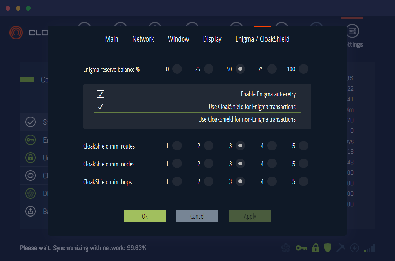Click the key icon in sidebar
Screen dimensions: 395x261
tap(31, 140)
